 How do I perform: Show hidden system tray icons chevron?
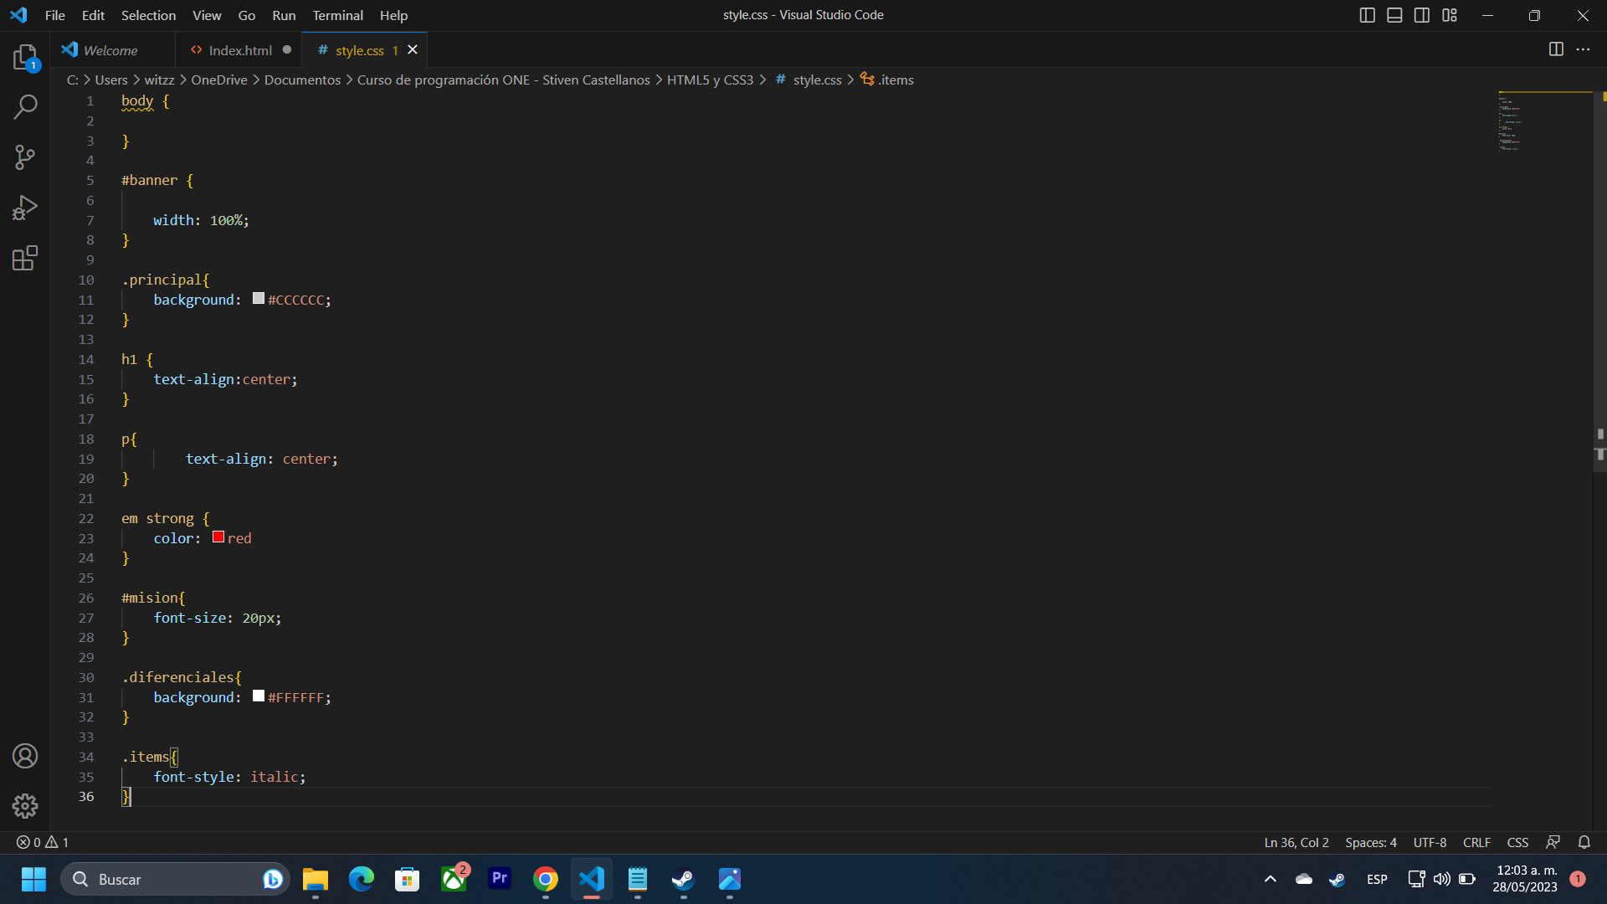[1271, 879]
